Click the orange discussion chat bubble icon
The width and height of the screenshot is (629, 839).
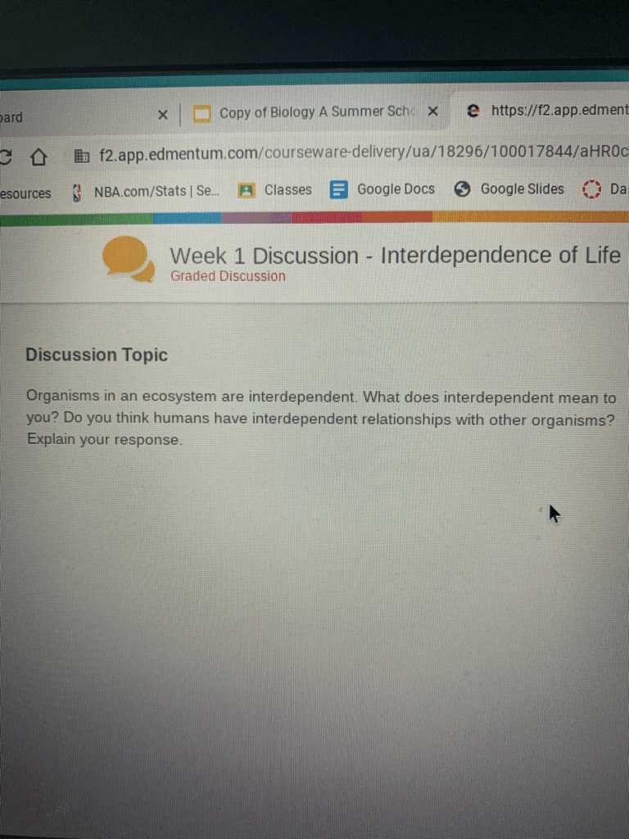point(129,258)
